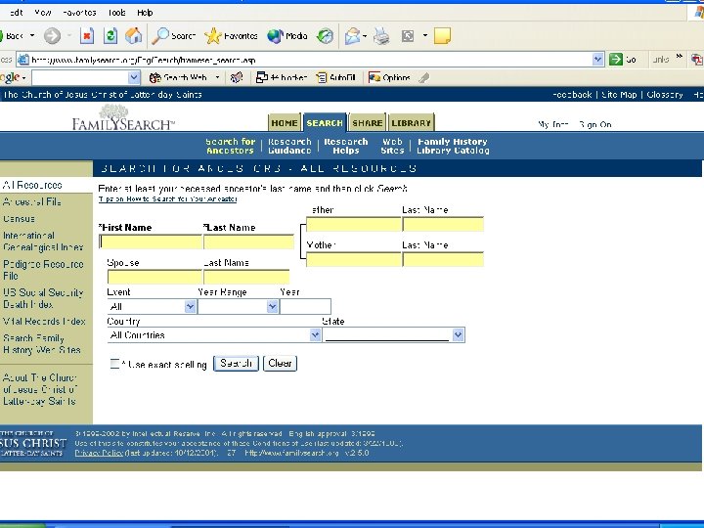Open browser History clock icon
The image size is (704, 528).
point(325,36)
